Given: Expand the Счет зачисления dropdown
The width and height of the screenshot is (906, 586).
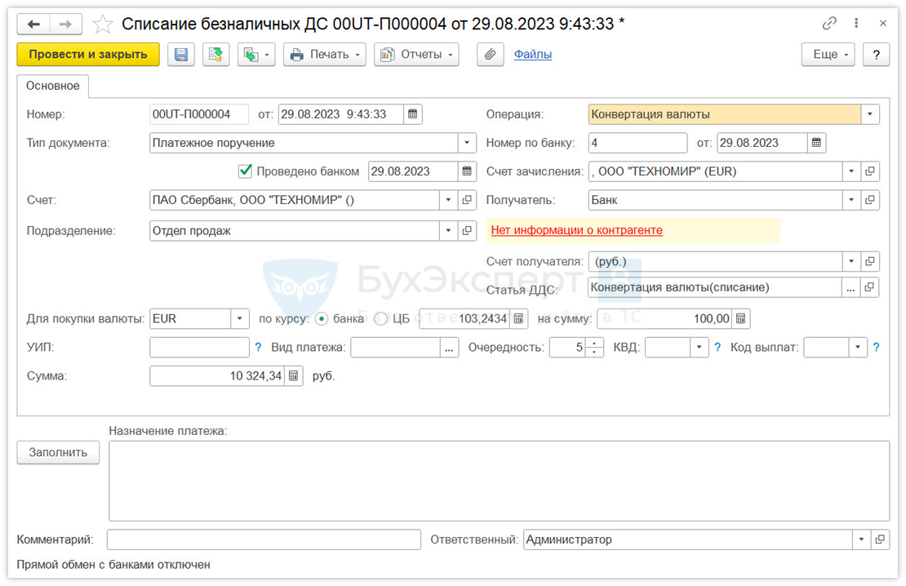Looking at the screenshot, I should click(x=851, y=171).
